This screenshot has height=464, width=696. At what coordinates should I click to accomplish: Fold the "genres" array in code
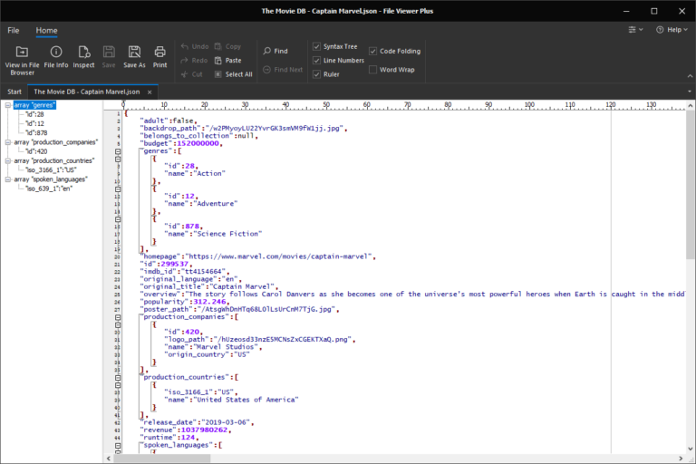coord(118,151)
